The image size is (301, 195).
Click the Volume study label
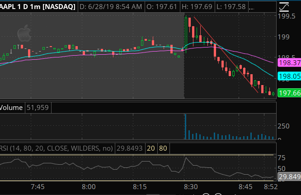[11, 108]
